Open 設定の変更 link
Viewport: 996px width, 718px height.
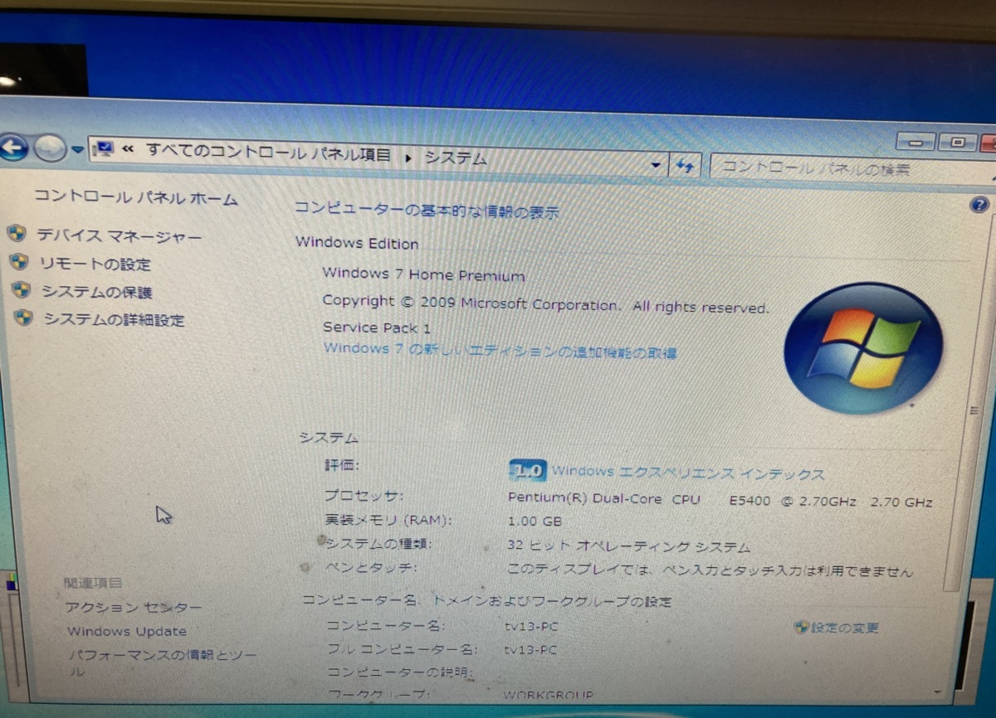pos(845,628)
